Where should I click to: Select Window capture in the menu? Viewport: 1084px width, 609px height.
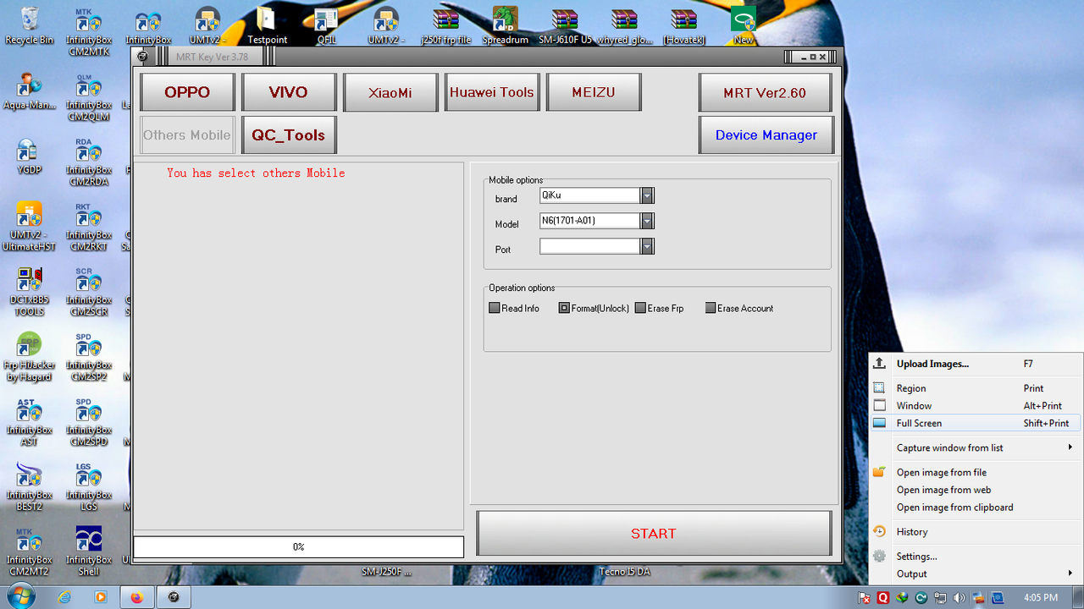click(976, 406)
